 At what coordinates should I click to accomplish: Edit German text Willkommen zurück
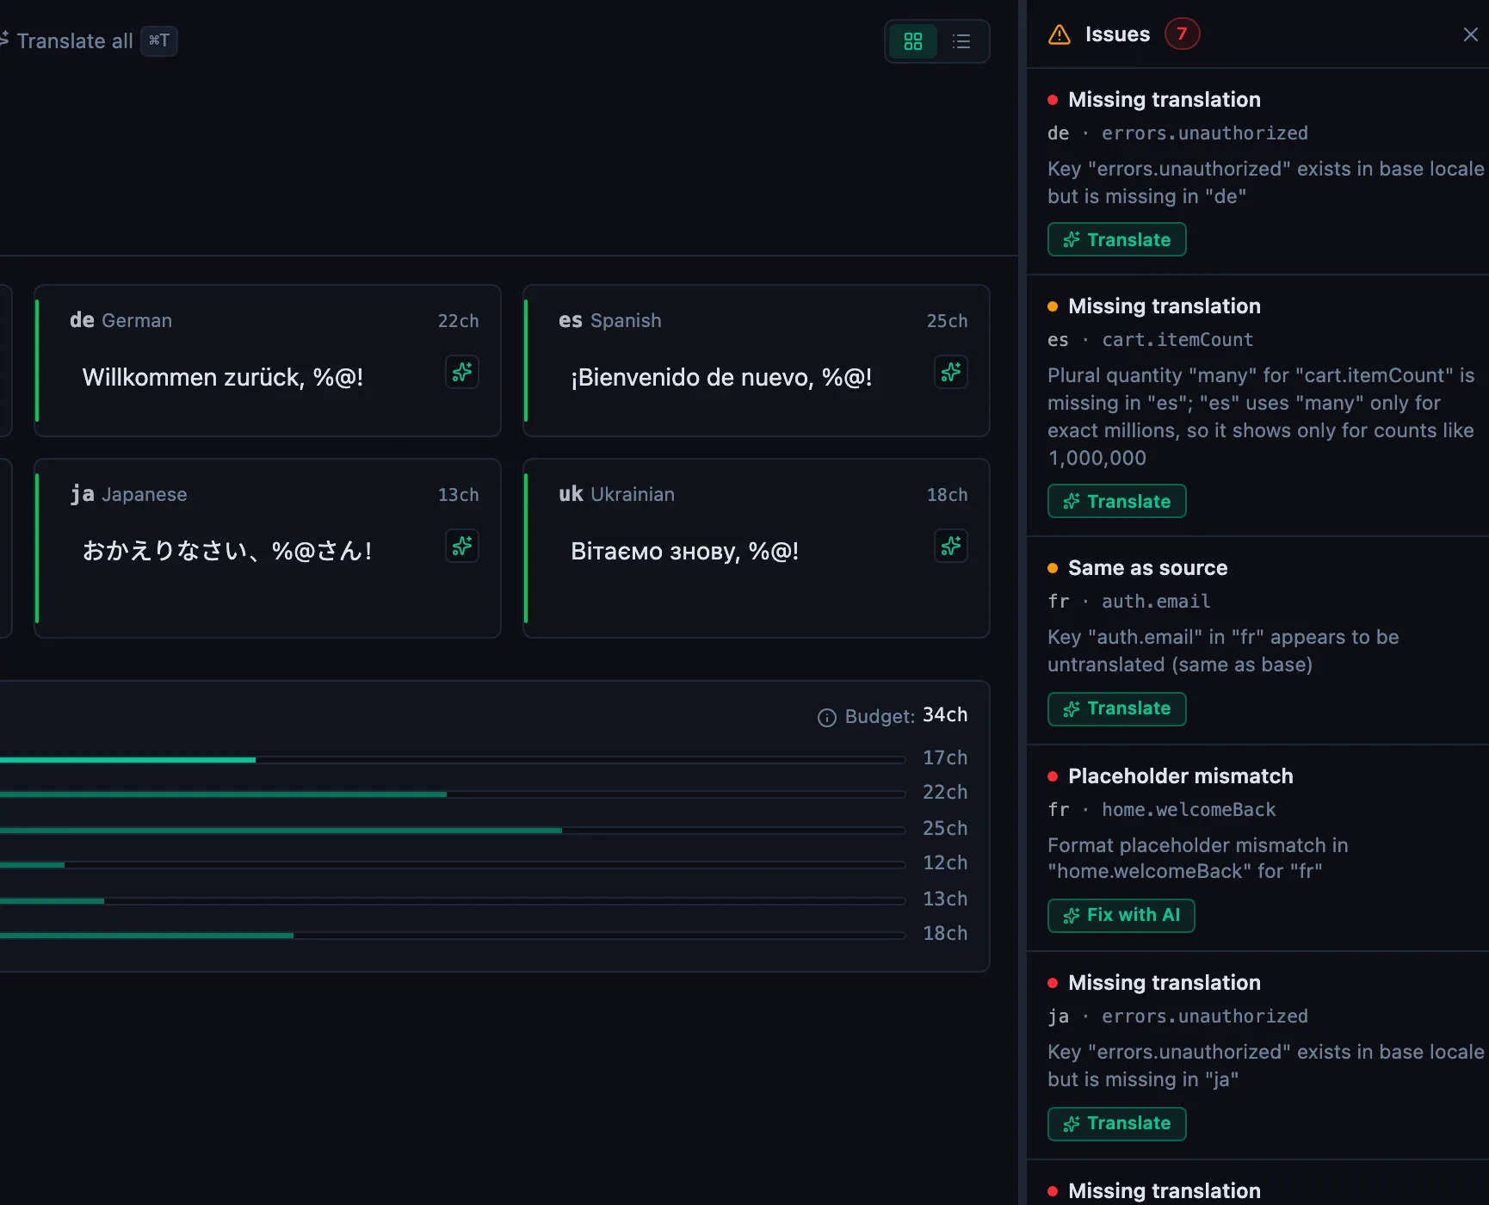[223, 377]
